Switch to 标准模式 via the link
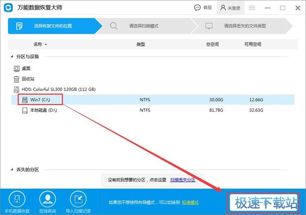 point(190,202)
